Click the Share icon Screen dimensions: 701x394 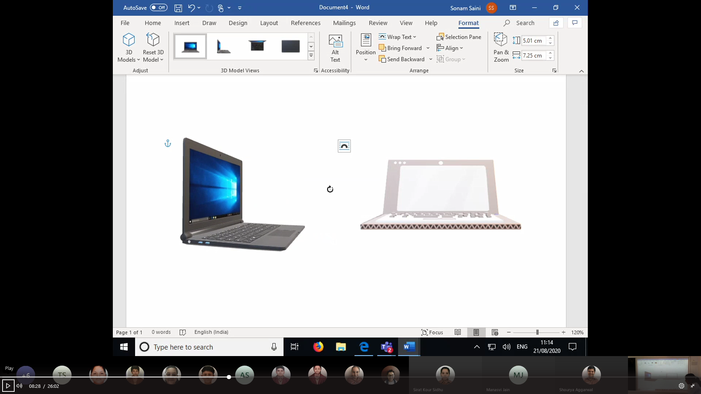[x=556, y=23]
